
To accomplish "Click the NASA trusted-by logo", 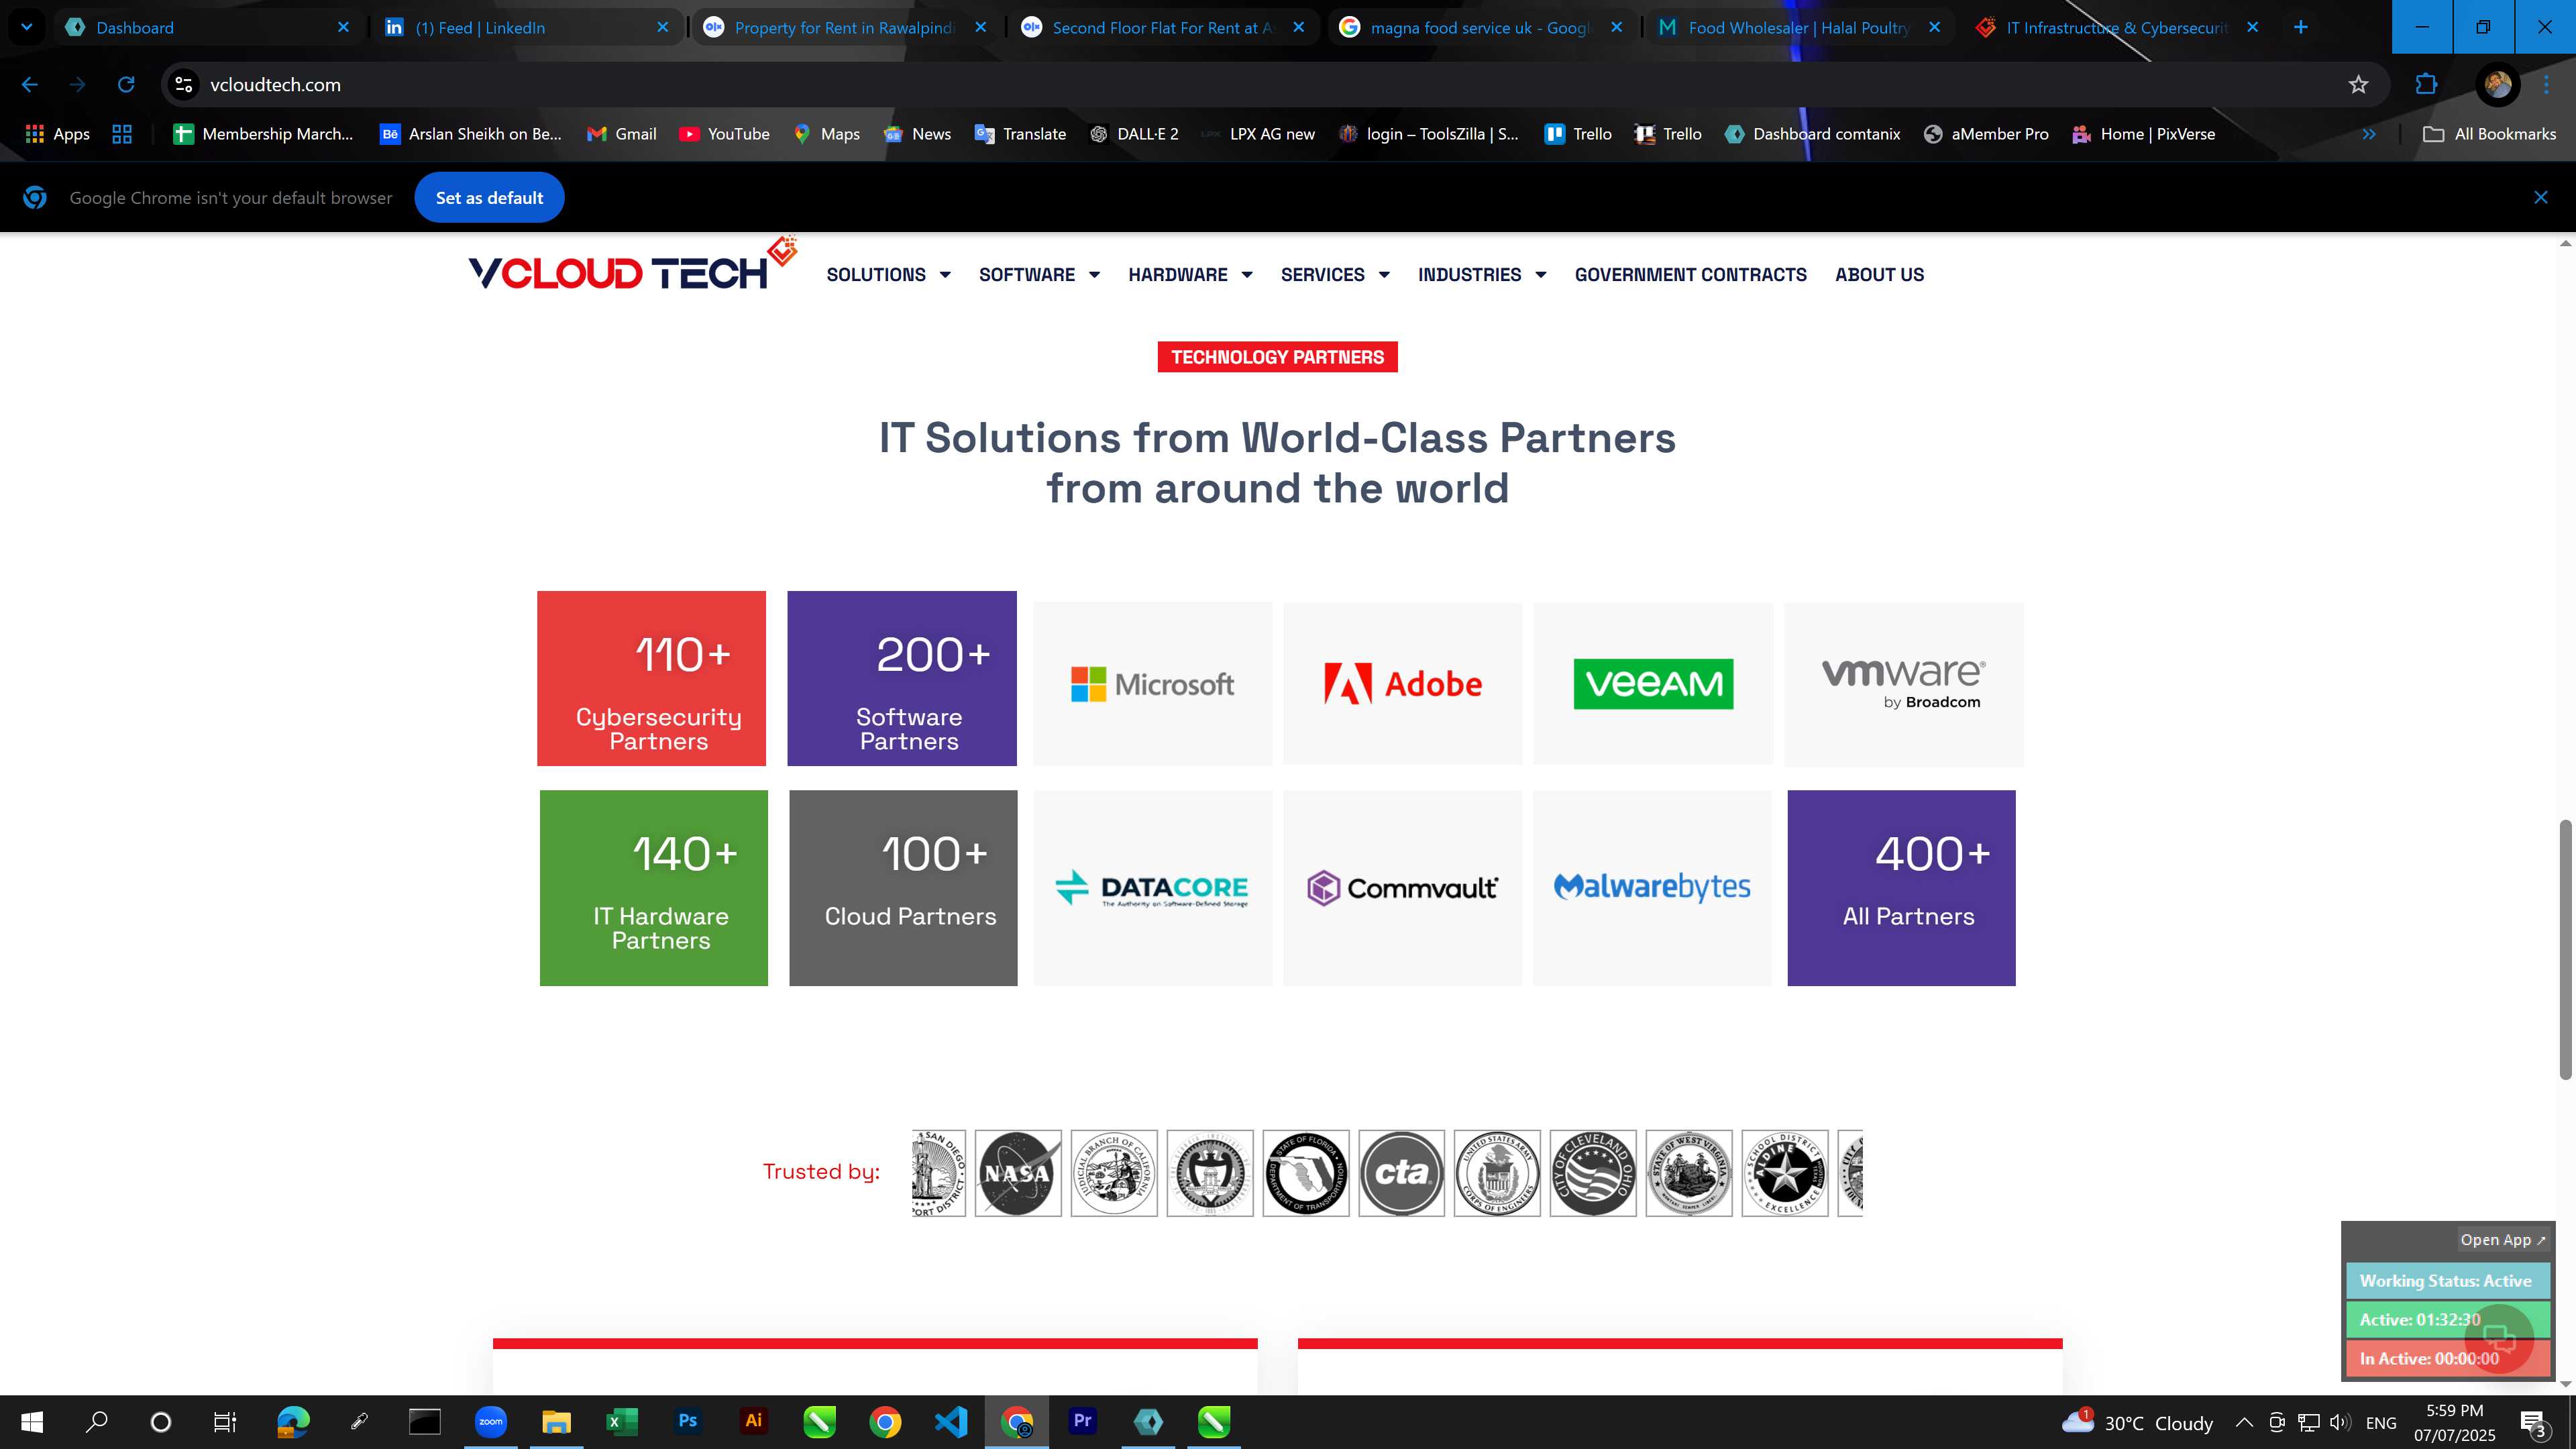I will (1018, 1173).
